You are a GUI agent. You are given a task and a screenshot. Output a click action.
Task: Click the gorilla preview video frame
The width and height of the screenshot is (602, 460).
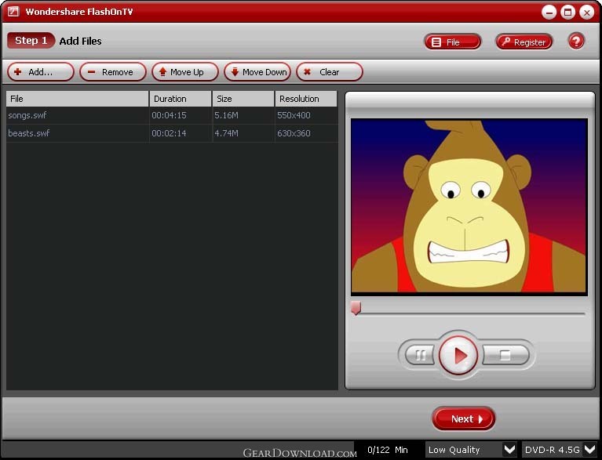pos(469,206)
